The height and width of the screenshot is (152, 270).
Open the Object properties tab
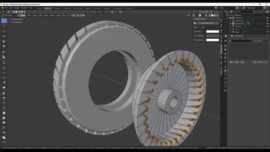pyautogui.click(x=225, y=67)
